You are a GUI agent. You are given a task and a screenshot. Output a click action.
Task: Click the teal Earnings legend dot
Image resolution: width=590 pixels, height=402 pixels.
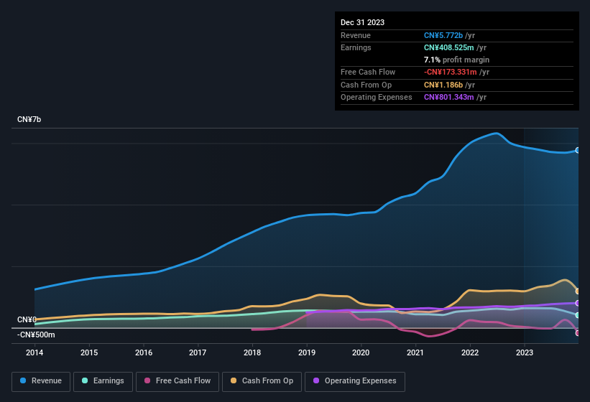85,380
